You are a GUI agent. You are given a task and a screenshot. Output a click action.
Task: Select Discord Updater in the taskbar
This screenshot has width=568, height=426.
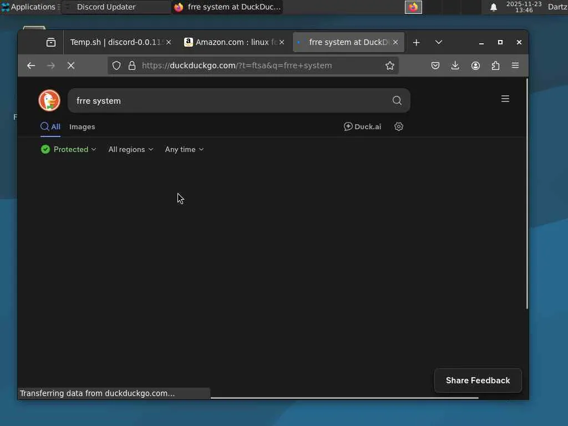116,7
